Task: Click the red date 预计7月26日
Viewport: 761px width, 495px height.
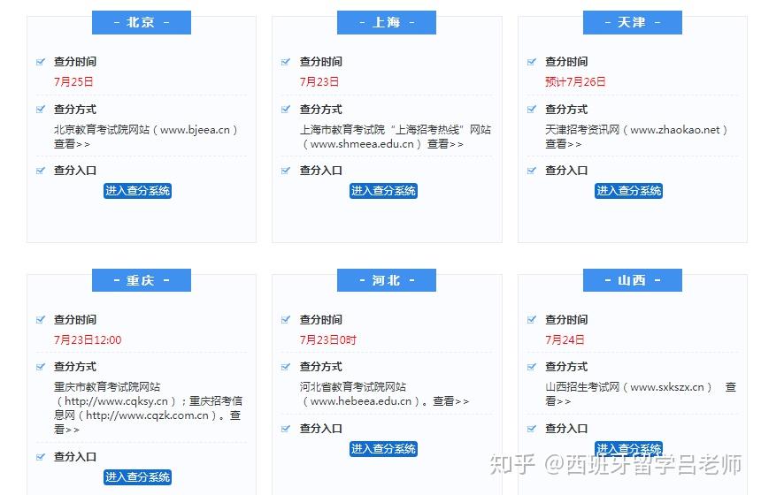Action: [575, 81]
